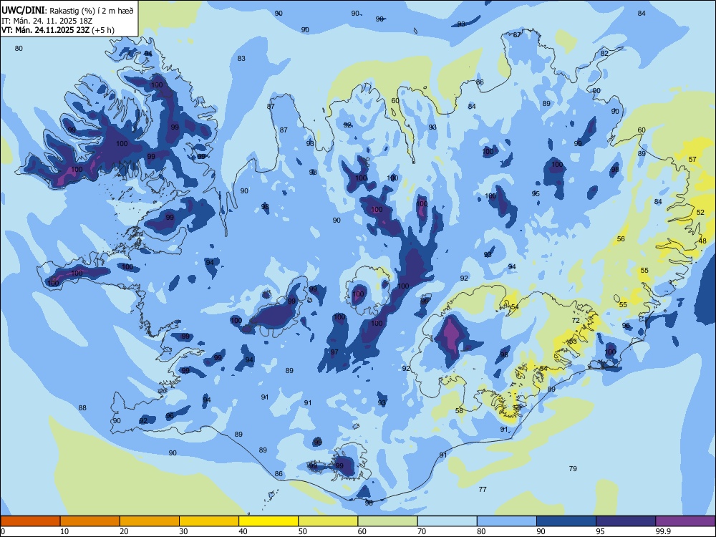Image resolution: width=716 pixels, height=537 pixels.
Task: Click the 'VT: Mán. 24.11.2025 23Z' line
Action: coord(45,30)
